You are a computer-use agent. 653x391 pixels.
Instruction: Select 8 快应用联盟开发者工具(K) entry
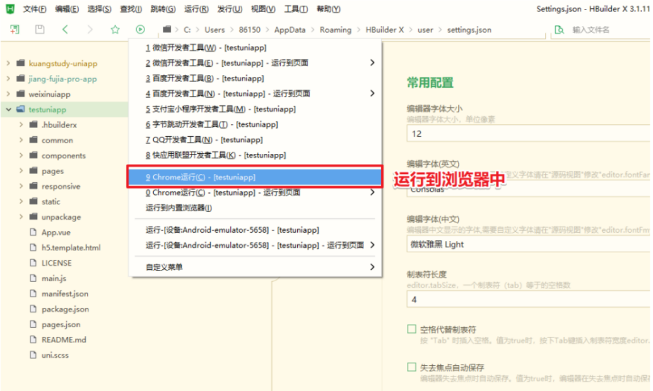254,155
